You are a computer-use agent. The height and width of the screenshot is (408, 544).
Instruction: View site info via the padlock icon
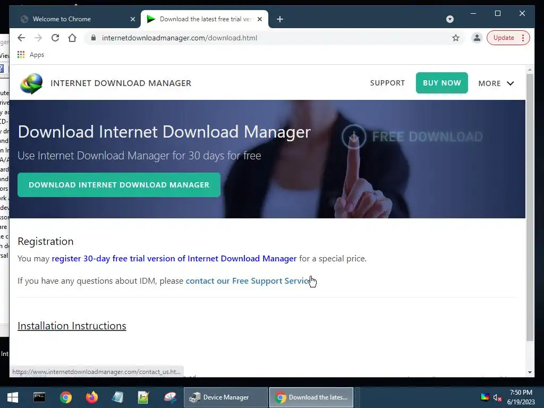click(x=93, y=38)
